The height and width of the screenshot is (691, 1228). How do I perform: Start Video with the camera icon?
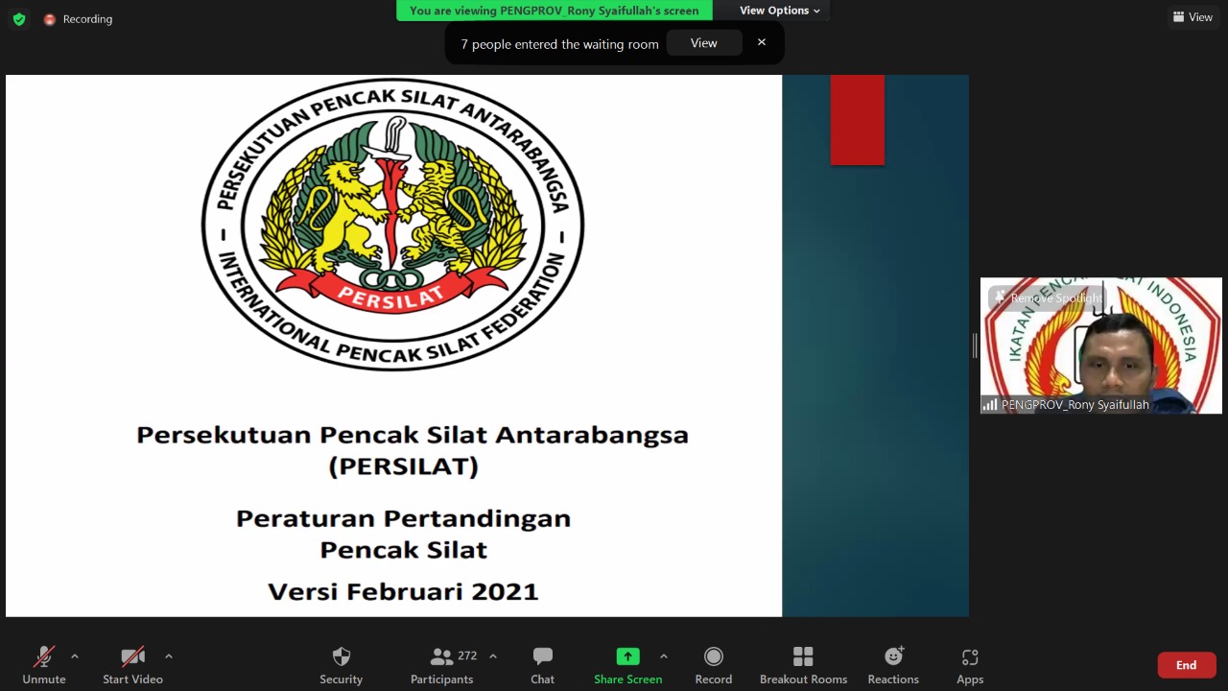(132, 664)
